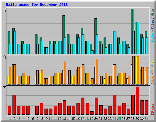This screenshot has width=156, height=122.
Task: Click day label 12 on the axis
Action: [x=59, y=119]
